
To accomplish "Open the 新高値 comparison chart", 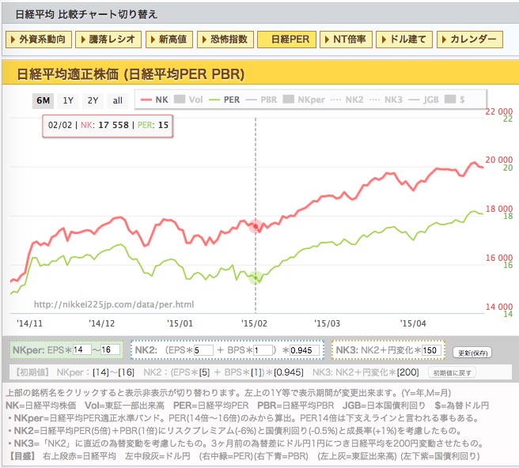I will (x=169, y=40).
